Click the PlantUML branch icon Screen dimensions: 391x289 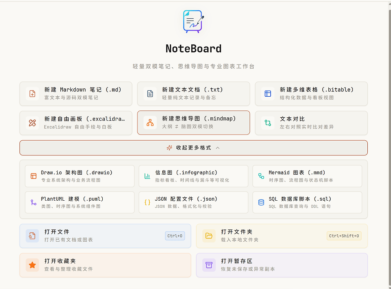coord(34,202)
